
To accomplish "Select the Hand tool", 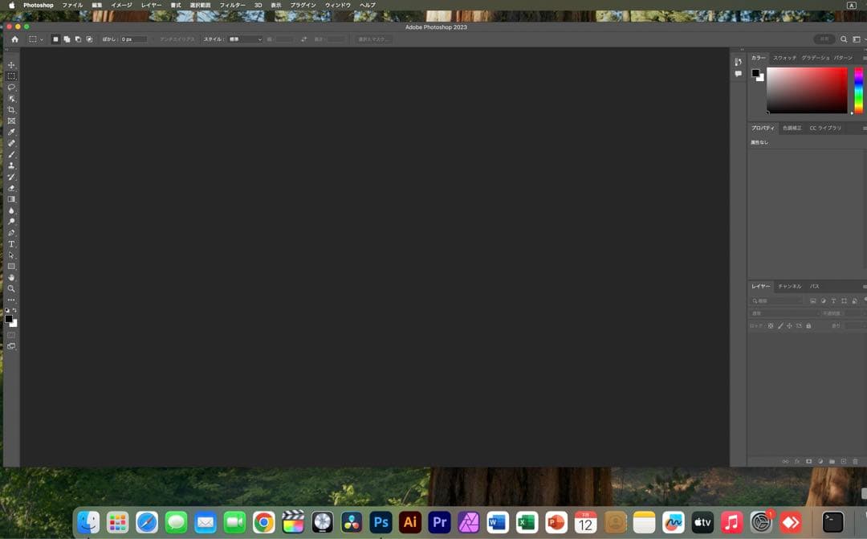I will [11, 278].
